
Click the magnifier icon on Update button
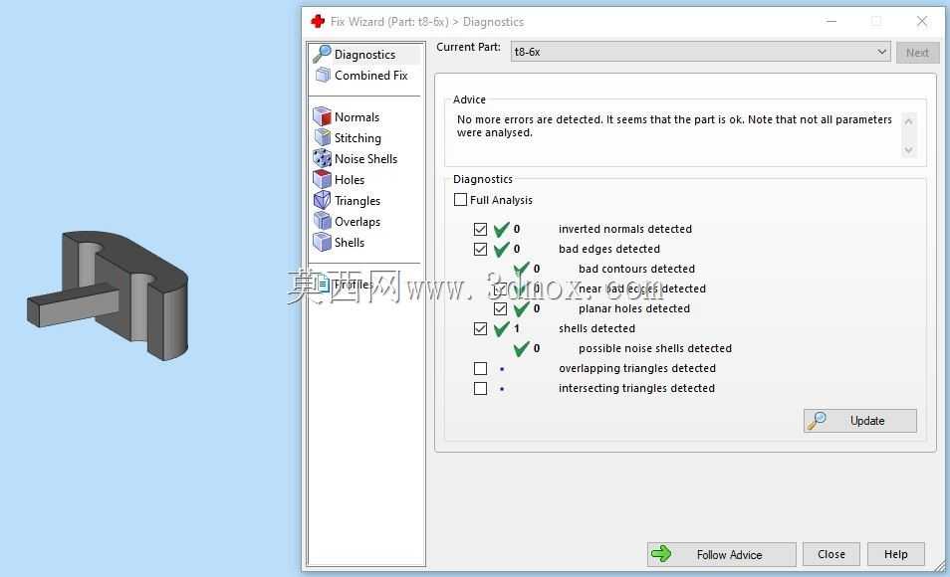click(817, 420)
